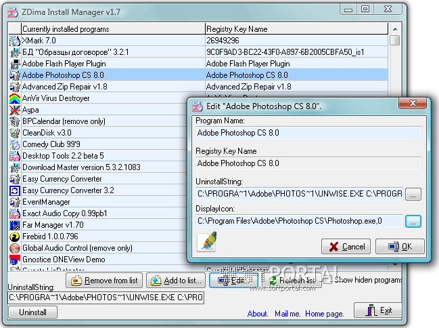Click the Edit dialog title bar icon
This screenshot has width=439, height=328.
(x=198, y=106)
